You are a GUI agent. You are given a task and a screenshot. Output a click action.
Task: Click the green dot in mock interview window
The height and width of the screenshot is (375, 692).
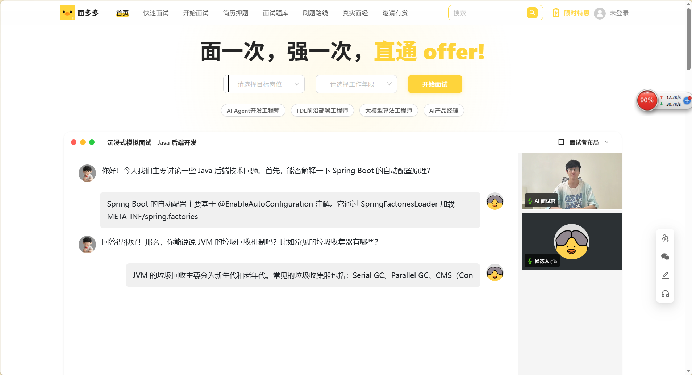[92, 142]
